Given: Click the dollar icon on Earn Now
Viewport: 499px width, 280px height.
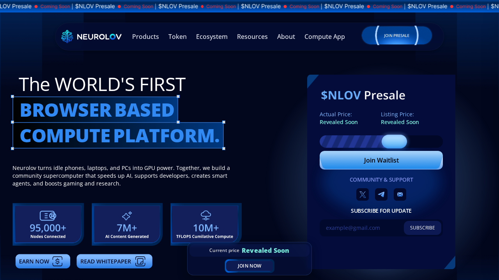Looking at the screenshot, I should (x=57, y=261).
